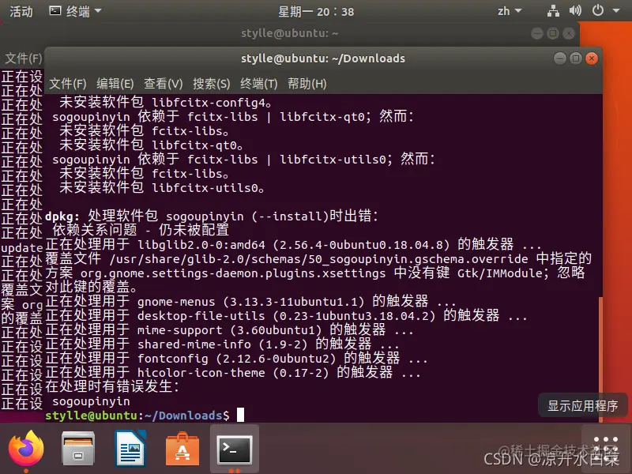632x474 pixels.
Task: Maximize the background stylle@ubuntu: ~ window
Action: [x=553, y=33]
